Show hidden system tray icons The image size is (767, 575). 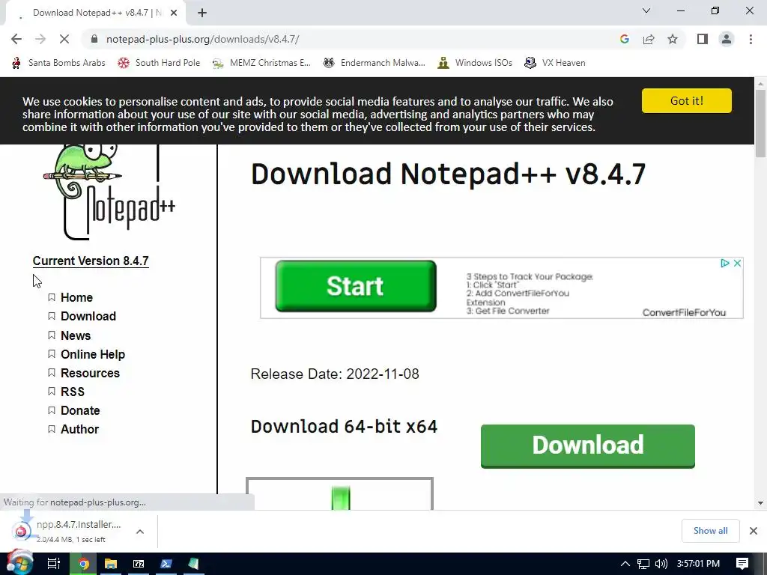point(625,564)
